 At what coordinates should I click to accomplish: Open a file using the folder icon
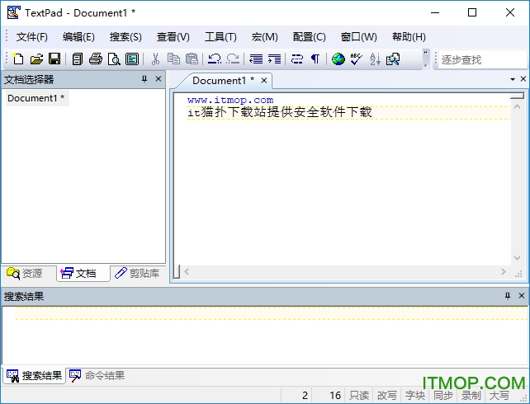tap(36, 59)
